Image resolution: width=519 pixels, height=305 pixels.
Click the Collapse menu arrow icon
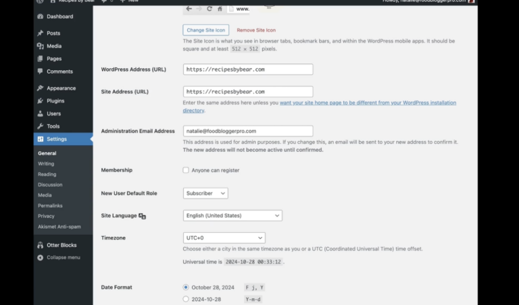(x=41, y=257)
